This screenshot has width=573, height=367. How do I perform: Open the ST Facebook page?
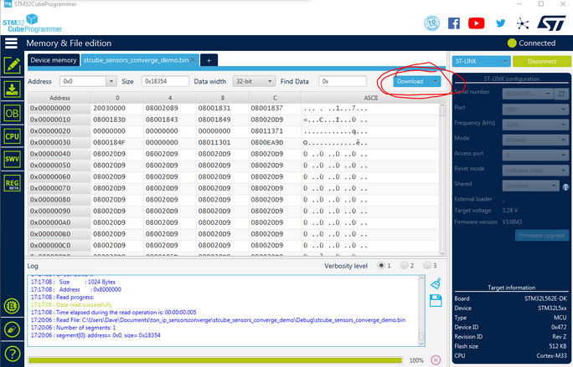[x=454, y=23]
